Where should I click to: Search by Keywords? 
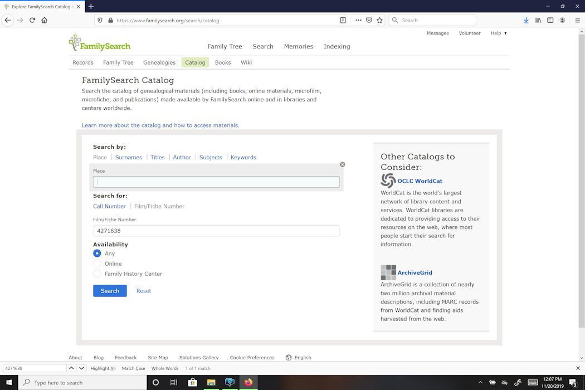click(x=243, y=158)
